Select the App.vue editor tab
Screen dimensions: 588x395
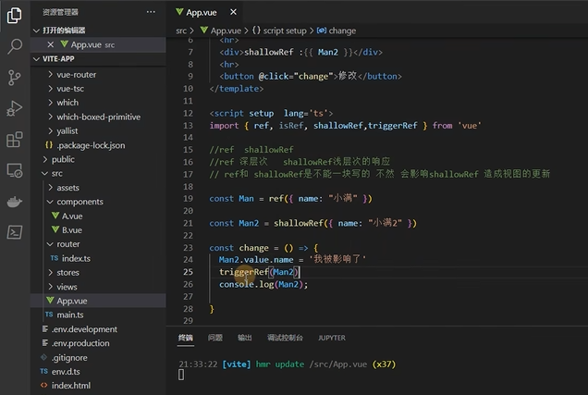click(204, 12)
